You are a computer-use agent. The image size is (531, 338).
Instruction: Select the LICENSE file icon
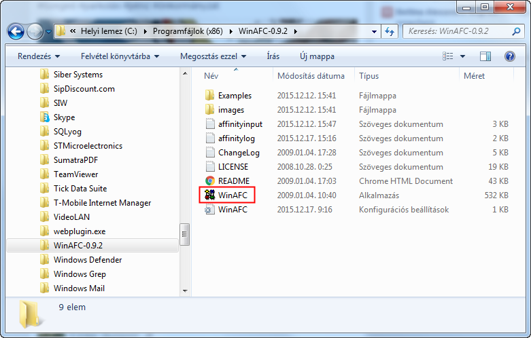(x=210, y=167)
